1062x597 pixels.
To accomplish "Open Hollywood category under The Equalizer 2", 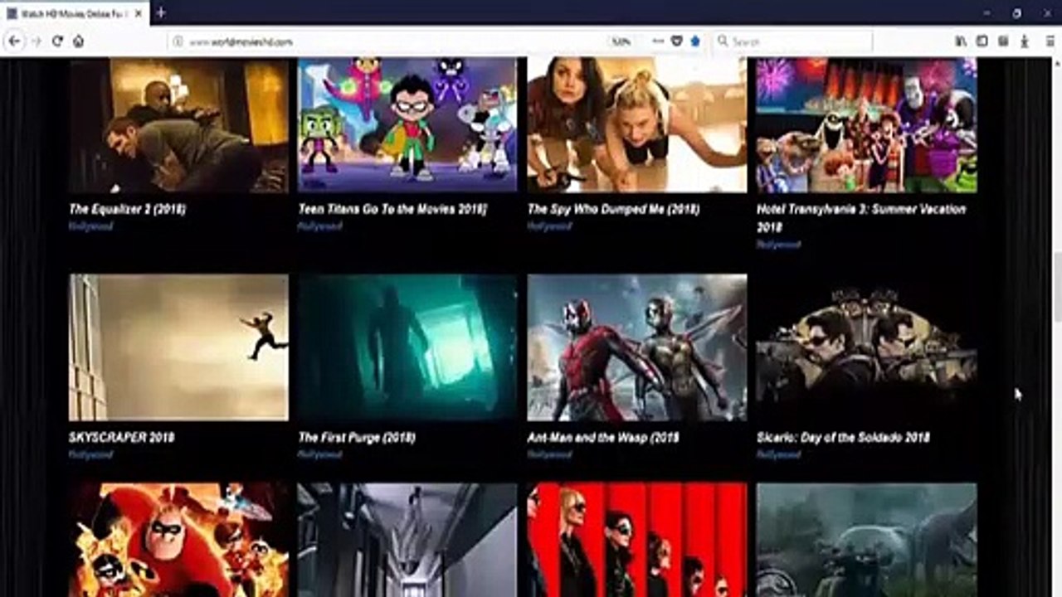I will click(x=90, y=226).
